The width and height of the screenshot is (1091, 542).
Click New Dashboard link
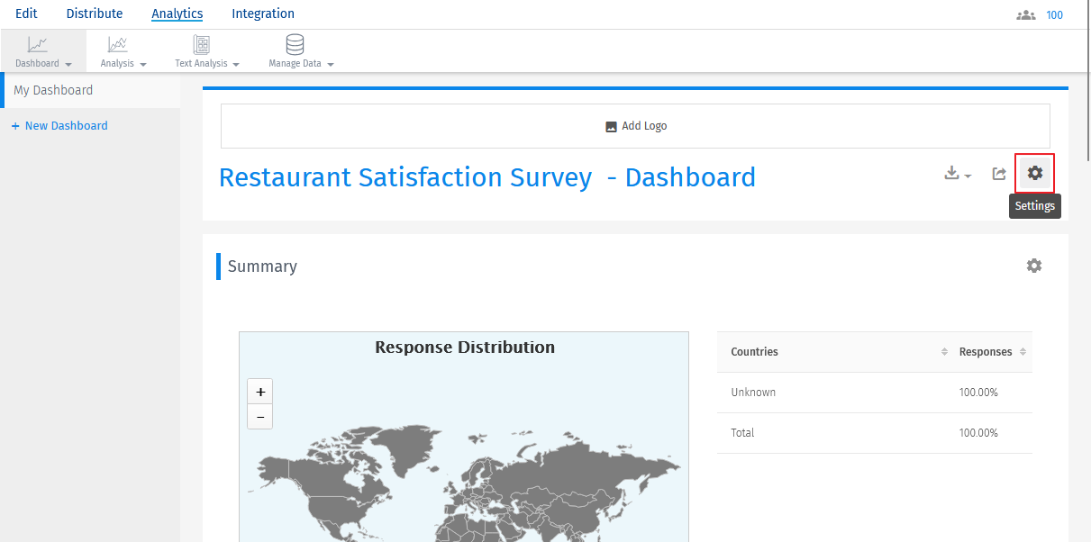tap(59, 125)
